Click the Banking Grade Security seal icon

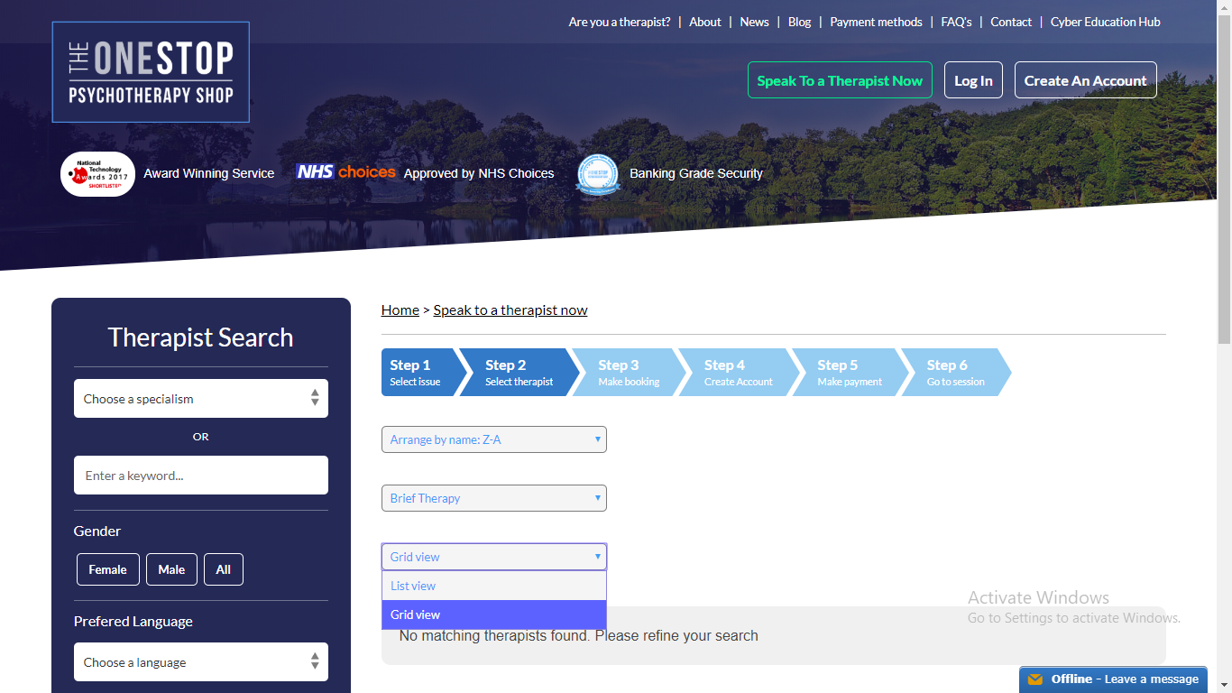pyautogui.click(x=598, y=174)
